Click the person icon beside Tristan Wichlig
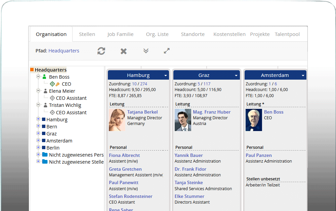Image resolution: width=336 pixels, height=211 pixels. tap(45, 105)
